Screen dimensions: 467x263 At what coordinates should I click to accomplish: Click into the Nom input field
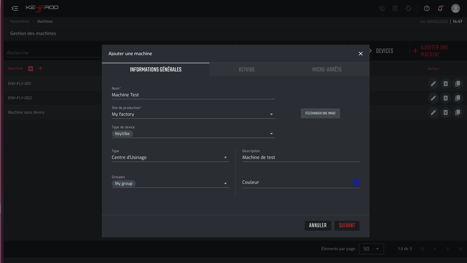193,95
